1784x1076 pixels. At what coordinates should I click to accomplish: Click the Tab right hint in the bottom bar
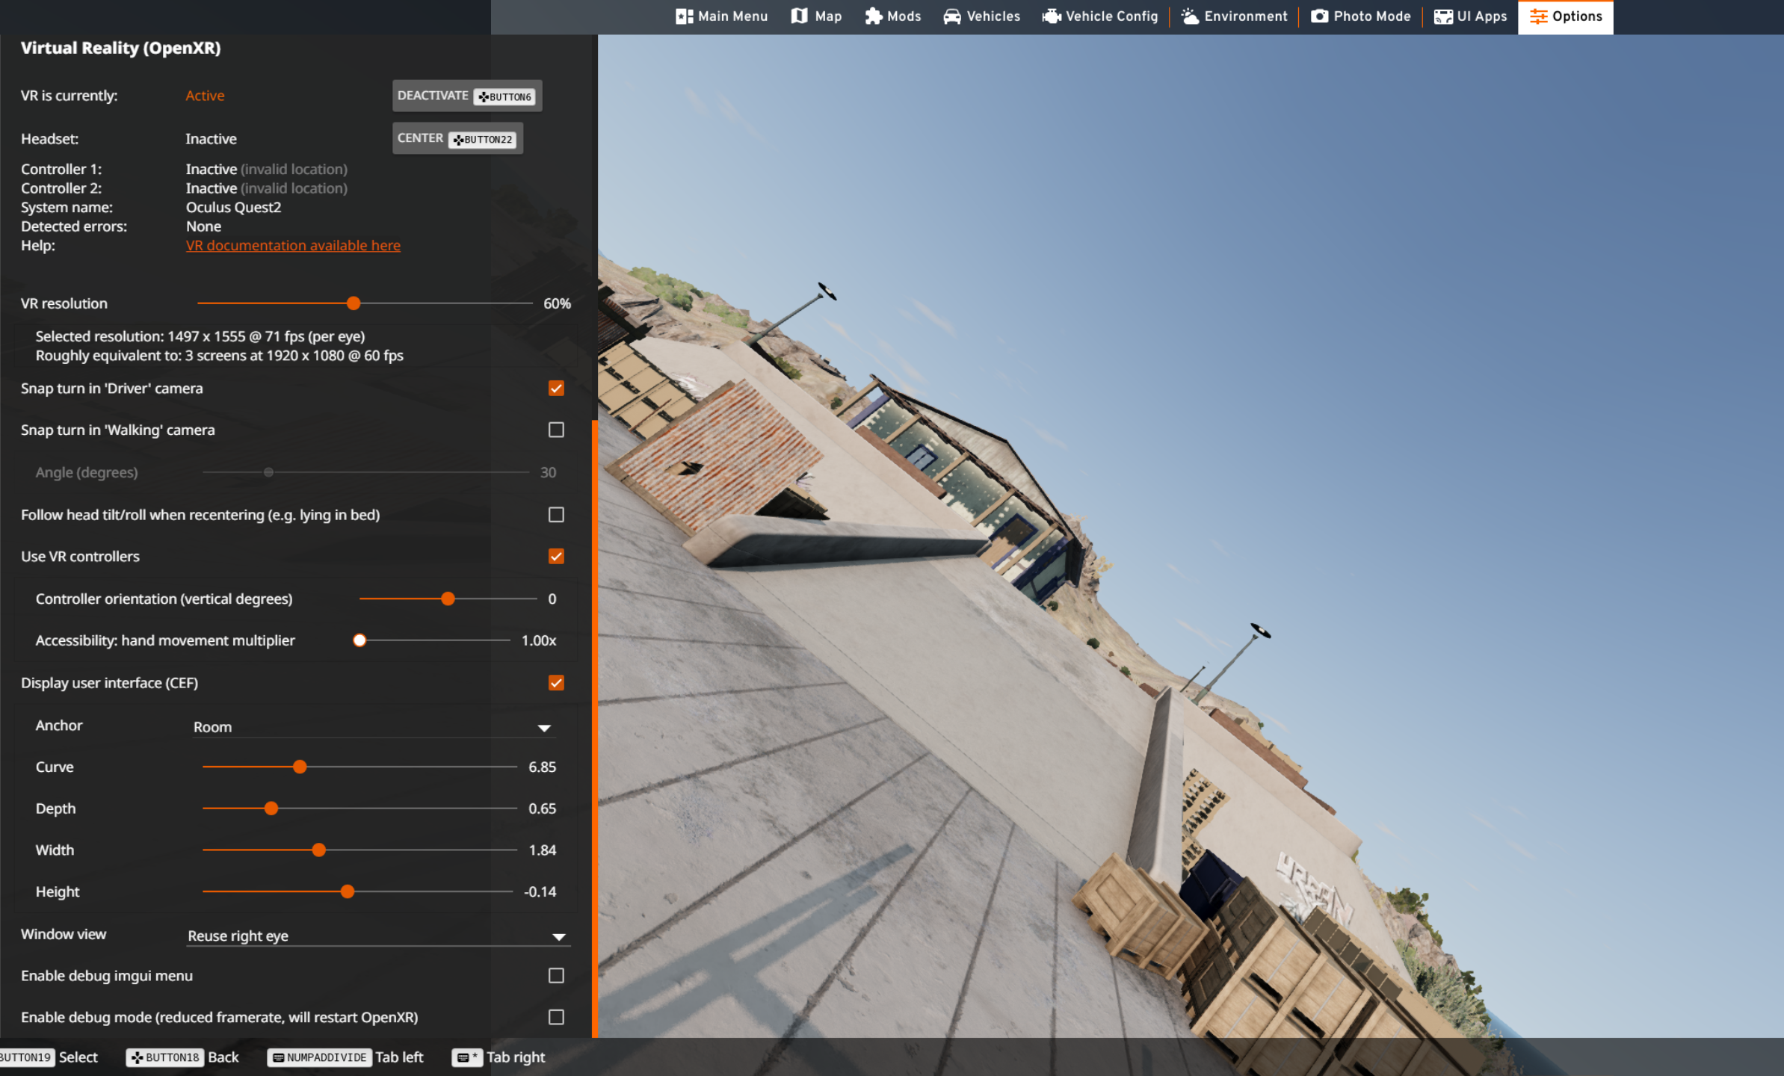click(x=499, y=1057)
